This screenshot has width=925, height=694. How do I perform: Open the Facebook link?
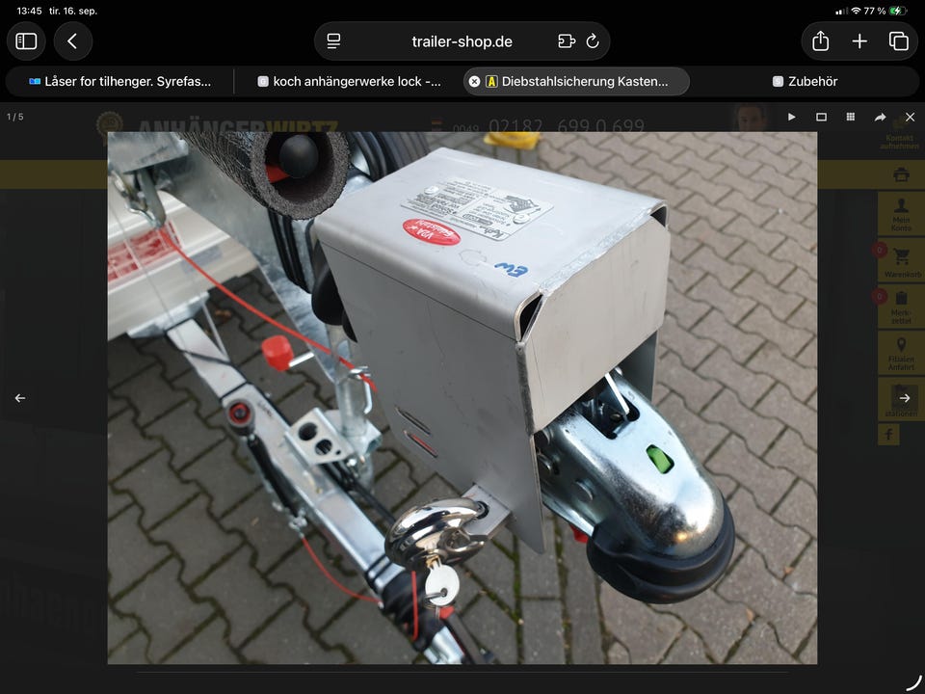coord(888,435)
